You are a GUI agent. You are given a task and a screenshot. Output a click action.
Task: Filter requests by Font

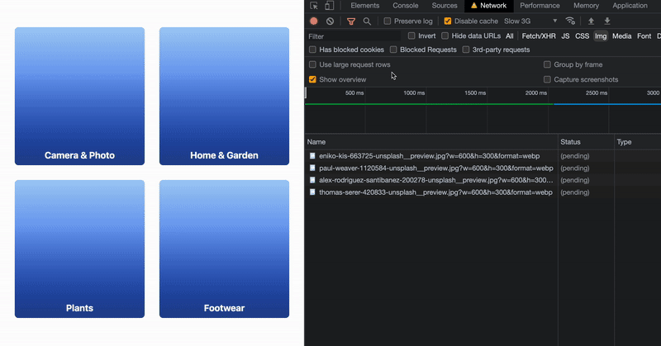click(644, 36)
